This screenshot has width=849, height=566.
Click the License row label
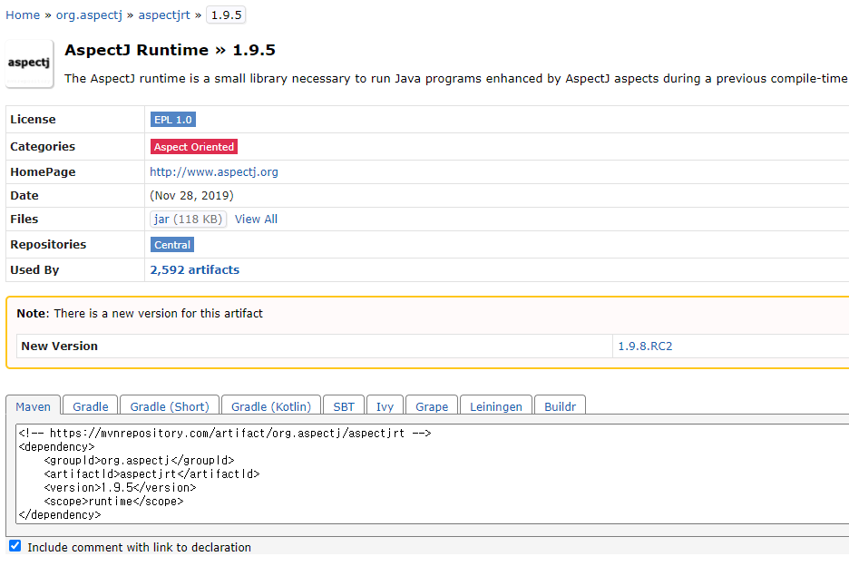pos(33,119)
